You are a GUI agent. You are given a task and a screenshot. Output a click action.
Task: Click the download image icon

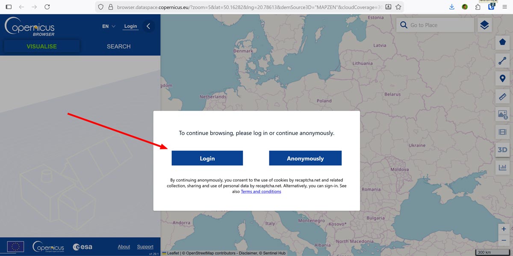click(502, 114)
